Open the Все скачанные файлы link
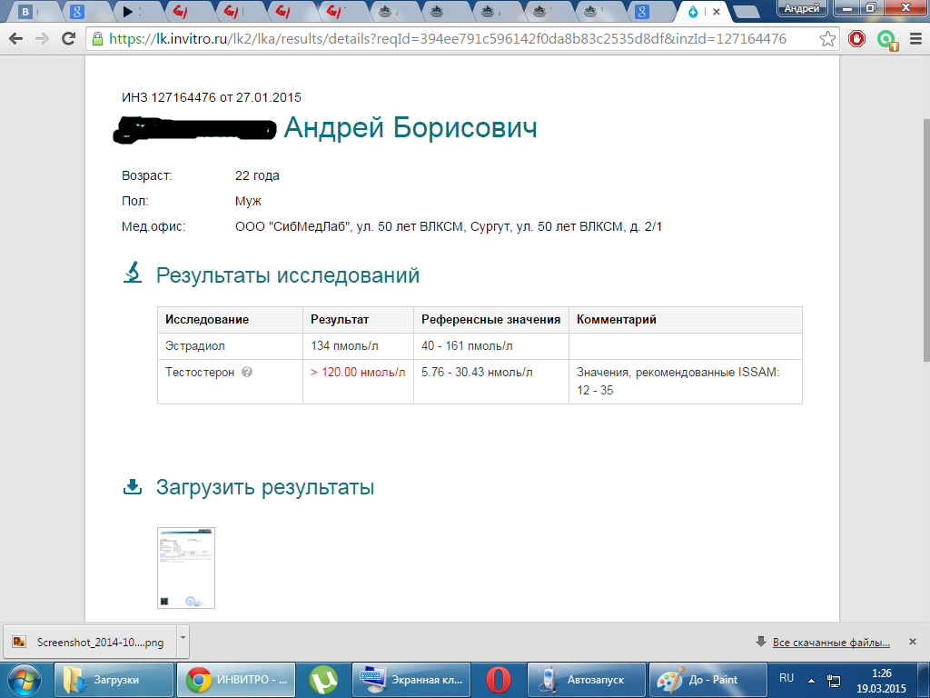This screenshot has width=930, height=698. [830, 642]
